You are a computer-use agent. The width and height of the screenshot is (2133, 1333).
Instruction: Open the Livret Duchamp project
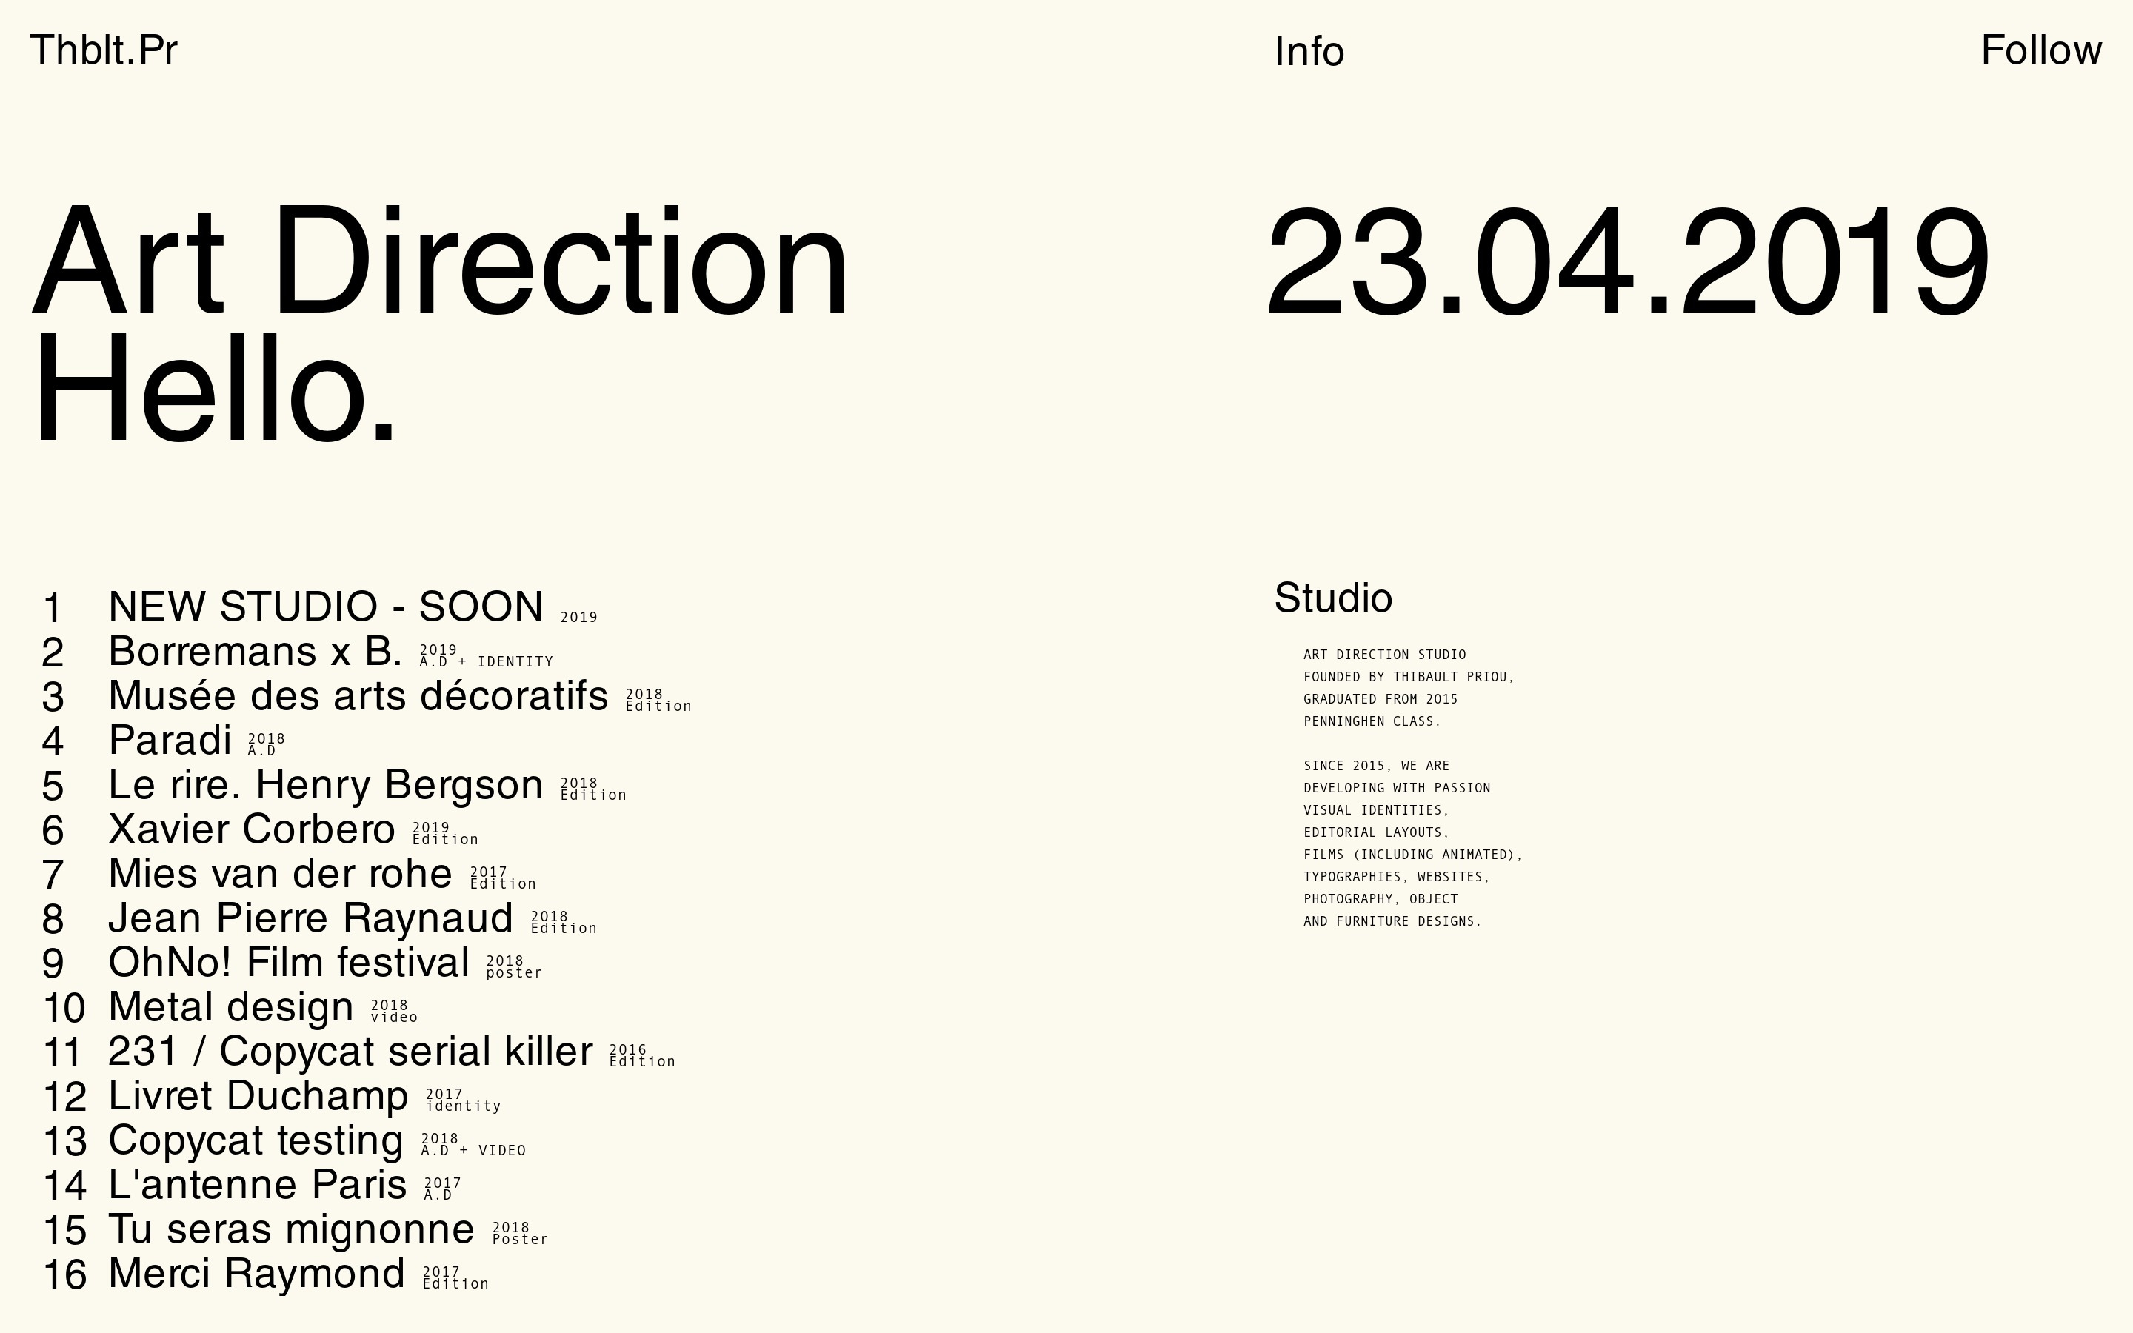tap(258, 1096)
